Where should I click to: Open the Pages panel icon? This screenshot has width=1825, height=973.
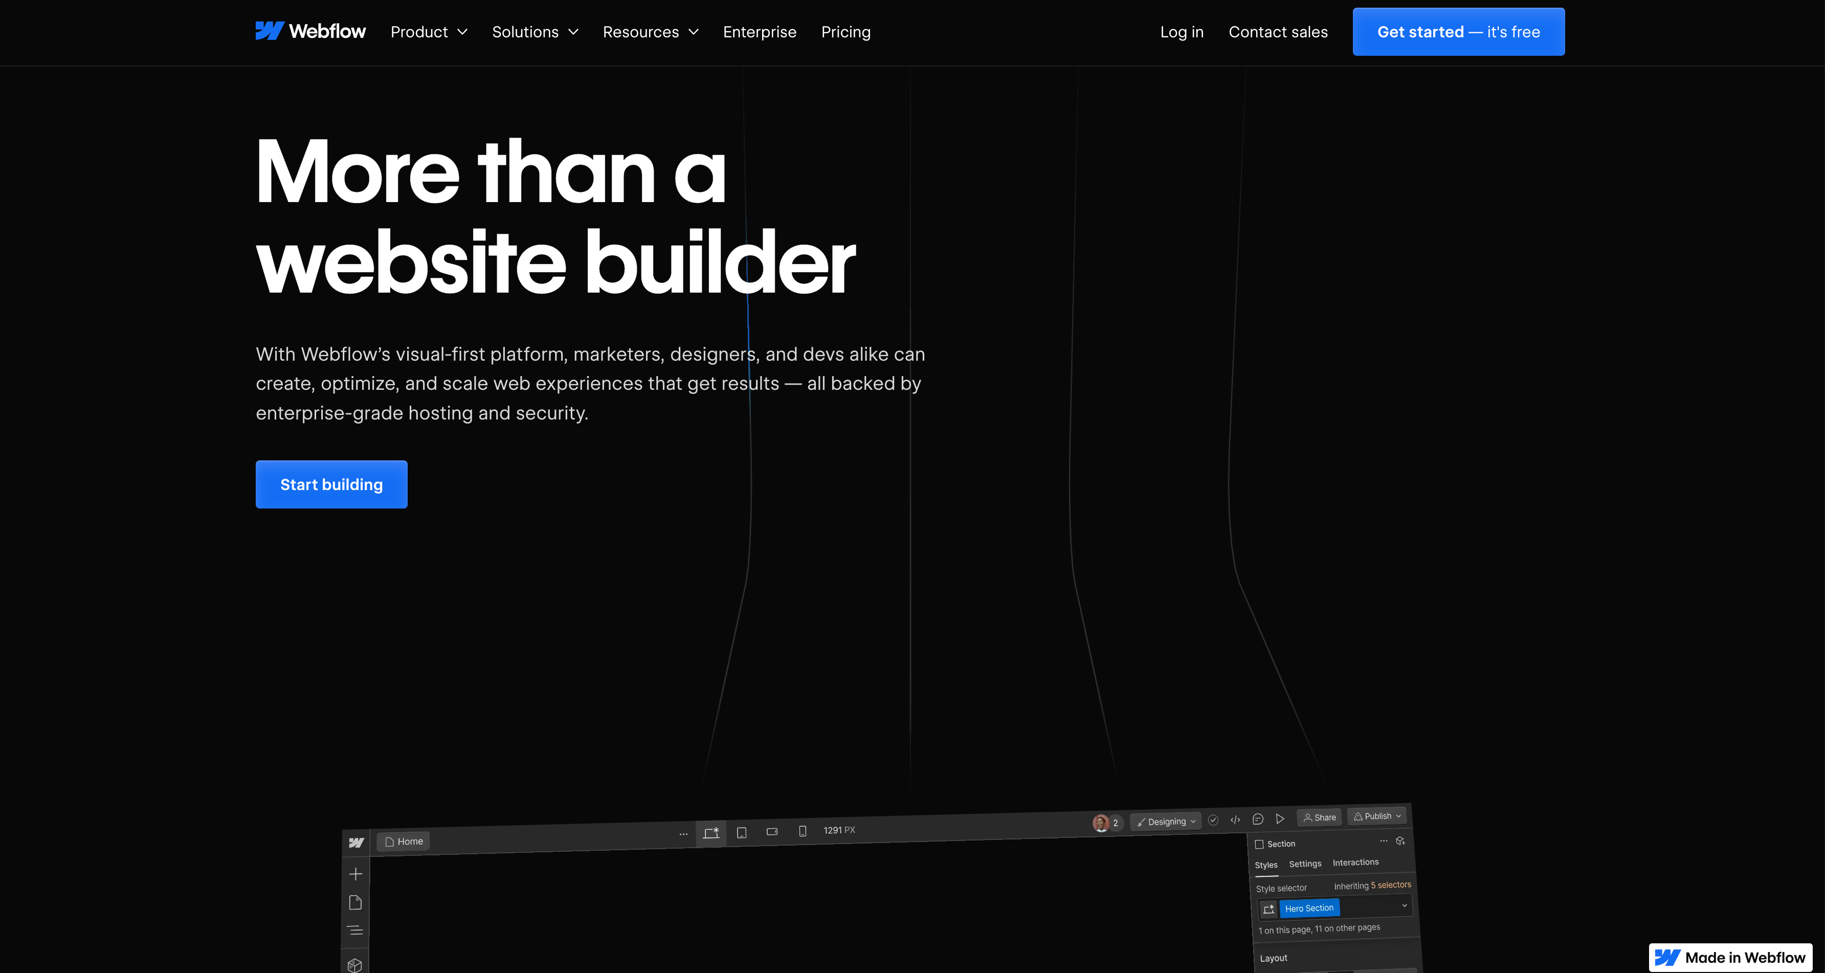(x=355, y=902)
